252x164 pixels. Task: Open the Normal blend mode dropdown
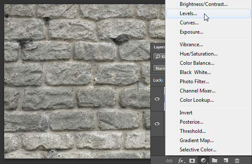tap(159, 69)
